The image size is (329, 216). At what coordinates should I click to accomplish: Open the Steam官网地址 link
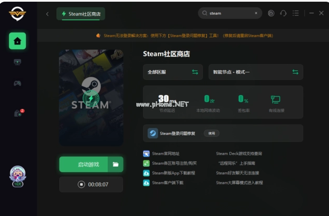coord(166,154)
